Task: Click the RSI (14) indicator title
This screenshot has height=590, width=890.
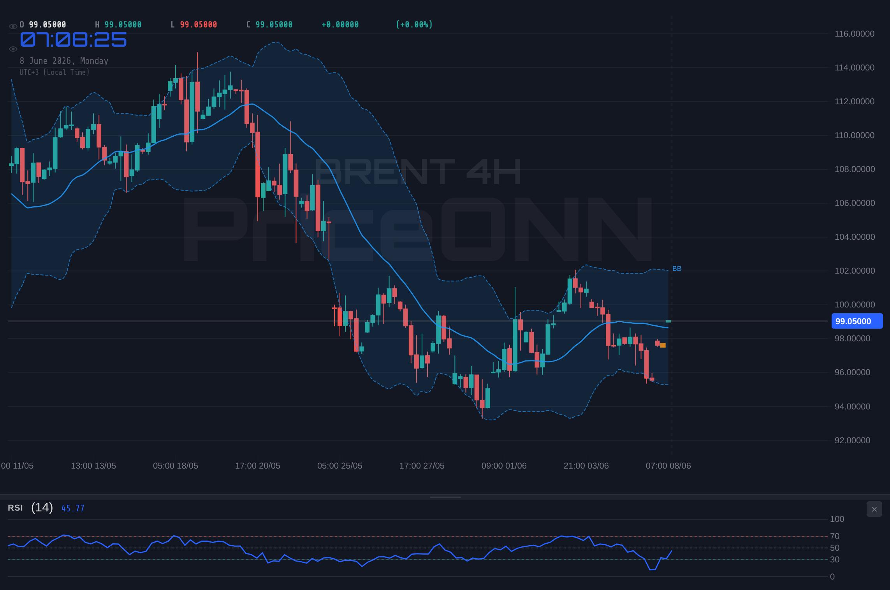Action: point(30,507)
